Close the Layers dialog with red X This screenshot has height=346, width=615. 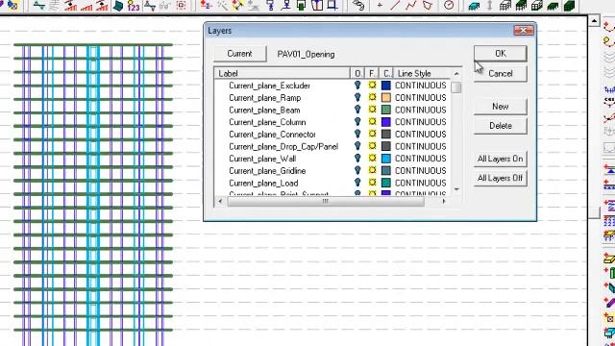tap(523, 31)
